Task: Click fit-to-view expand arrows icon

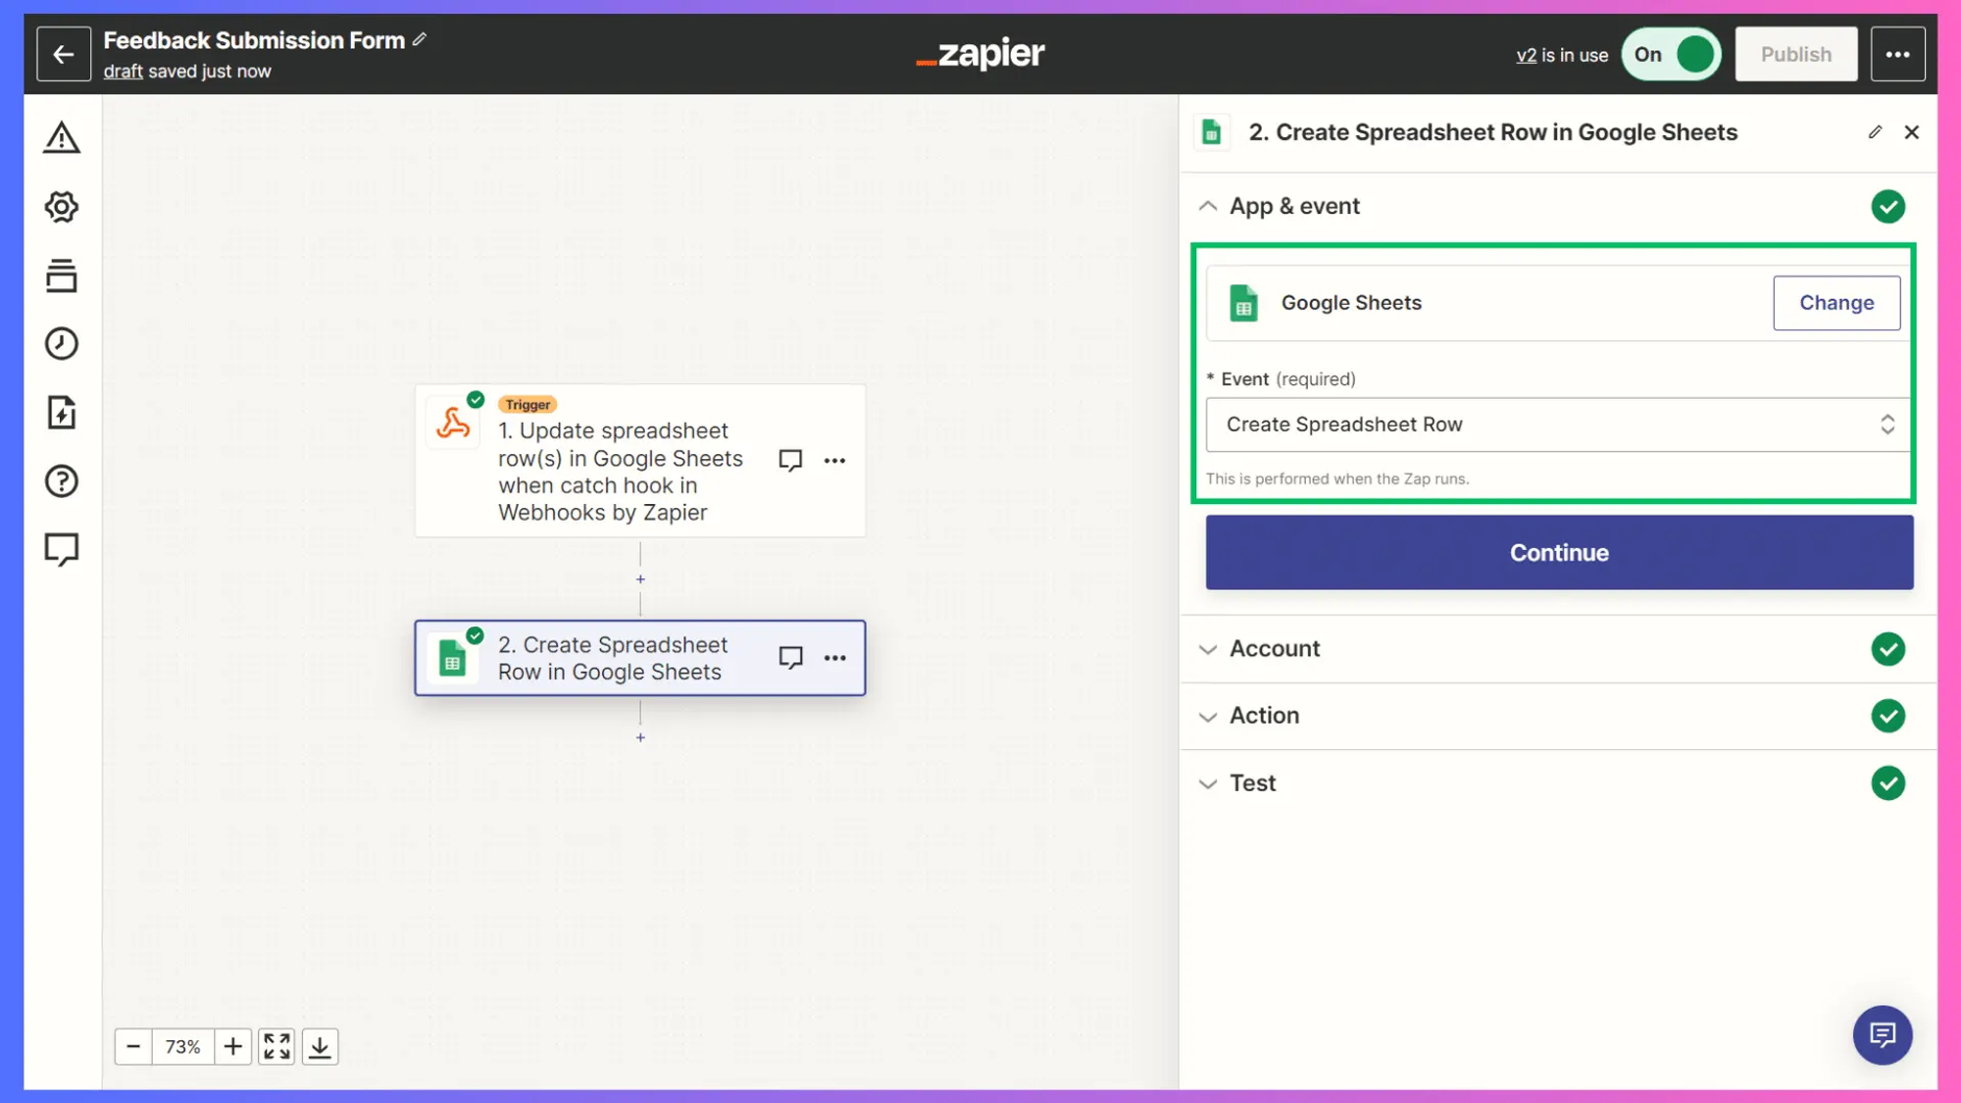Action: [x=277, y=1047]
